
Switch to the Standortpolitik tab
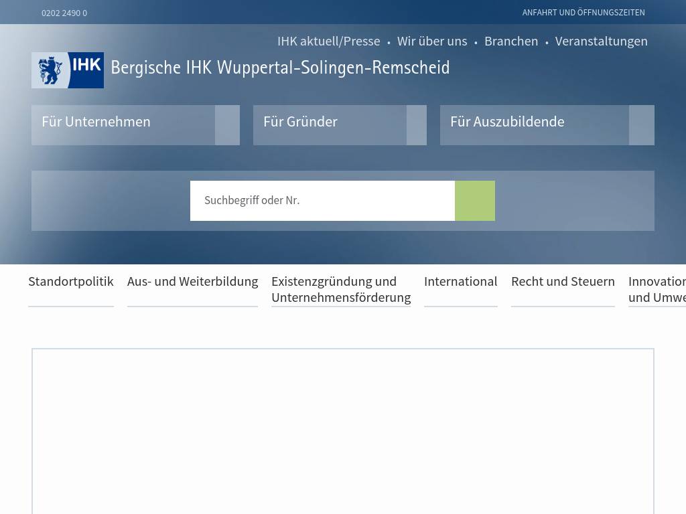[71, 282]
